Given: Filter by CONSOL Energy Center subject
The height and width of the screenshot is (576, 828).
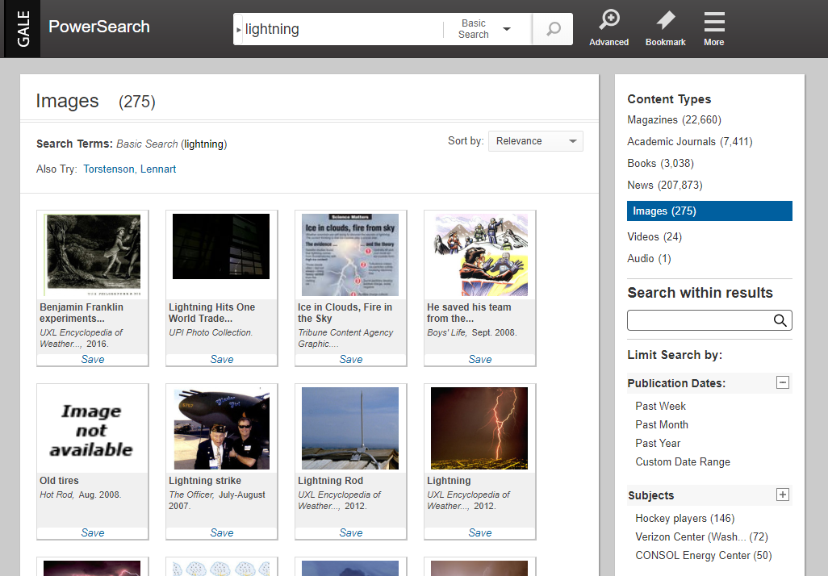Looking at the screenshot, I should pyautogui.click(x=704, y=555).
